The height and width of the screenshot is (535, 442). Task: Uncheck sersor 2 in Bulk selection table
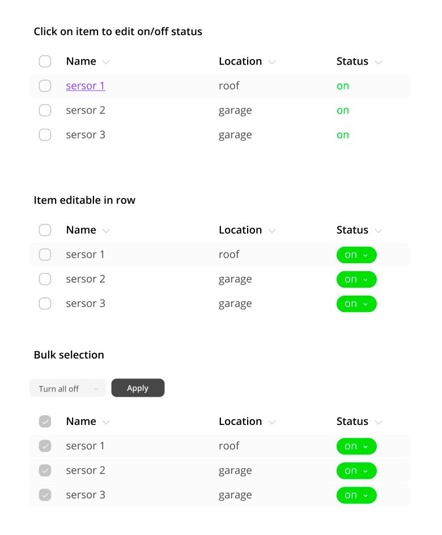click(x=45, y=471)
